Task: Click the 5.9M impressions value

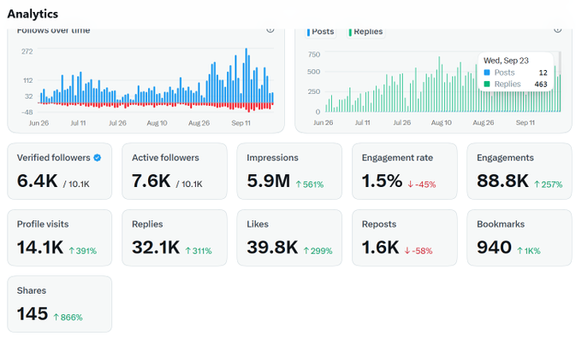Action: click(x=269, y=181)
